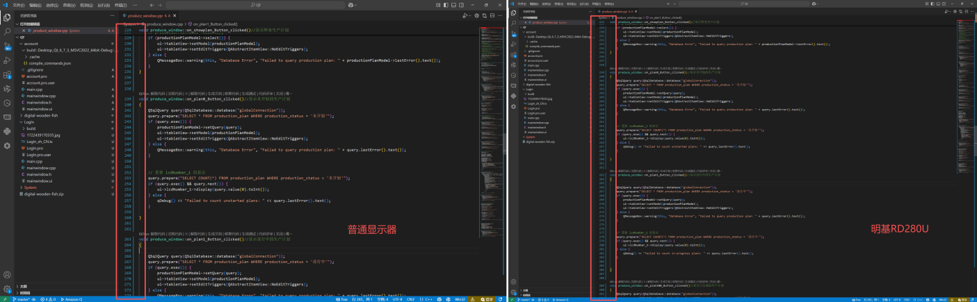The image size is (977, 302).
Task: Expand the System folder in left explorer
Action: tap(30, 187)
